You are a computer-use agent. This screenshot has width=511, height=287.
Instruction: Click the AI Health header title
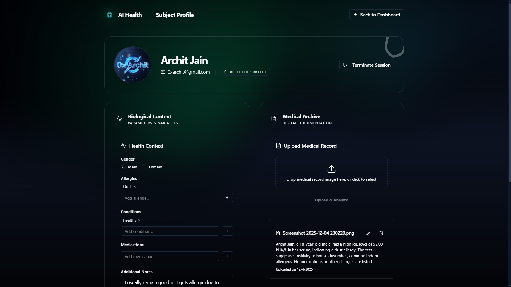pyautogui.click(x=130, y=15)
